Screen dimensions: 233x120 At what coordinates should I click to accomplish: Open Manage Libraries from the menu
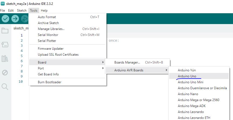pyautogui.click(x=68, y=29)
